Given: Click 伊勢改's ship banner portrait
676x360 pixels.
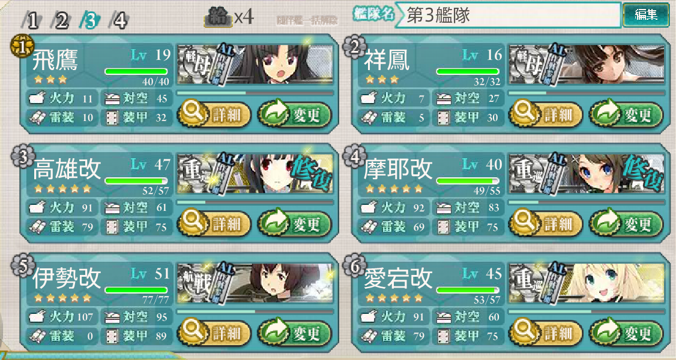Looking at the screenshot, I should pyautogui.click(x=255, y=283).
